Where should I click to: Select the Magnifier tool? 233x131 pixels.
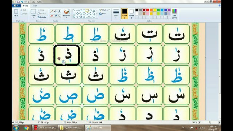tap(59, 16)
